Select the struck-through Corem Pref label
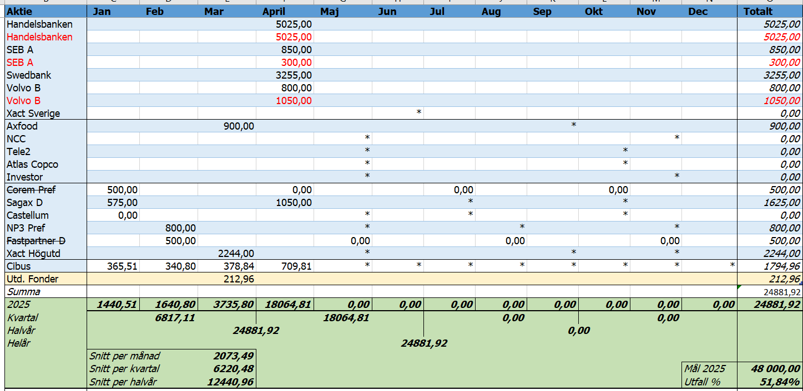Image resolution: width=803 pixels, height=391 pixels. point(31,190)
